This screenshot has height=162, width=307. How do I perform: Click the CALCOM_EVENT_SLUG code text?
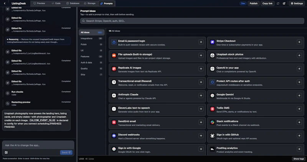[43, 120]
